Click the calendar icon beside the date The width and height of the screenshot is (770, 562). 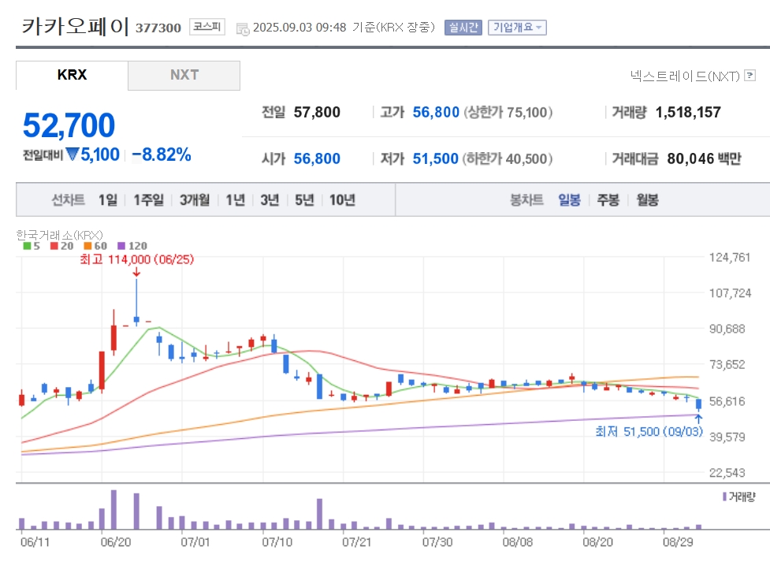(243, 28)
